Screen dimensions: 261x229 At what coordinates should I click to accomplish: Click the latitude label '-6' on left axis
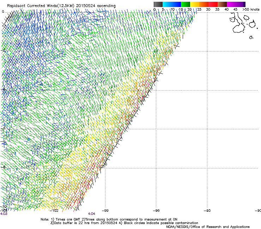tap(3, 128)
